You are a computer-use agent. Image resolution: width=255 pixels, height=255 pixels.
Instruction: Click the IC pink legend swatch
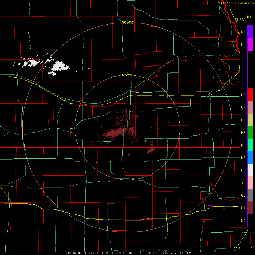250,183
